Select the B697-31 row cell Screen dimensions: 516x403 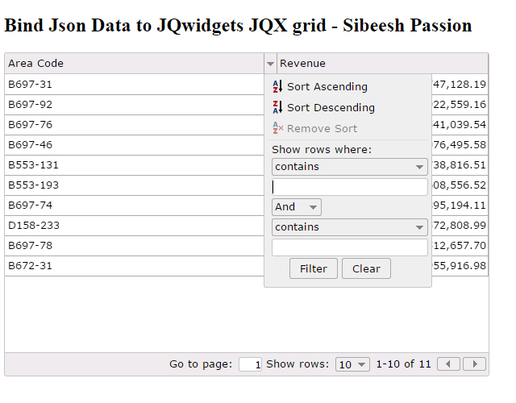[x=135, y=85]
